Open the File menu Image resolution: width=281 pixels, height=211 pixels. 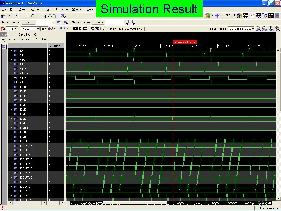click(4, 9)
